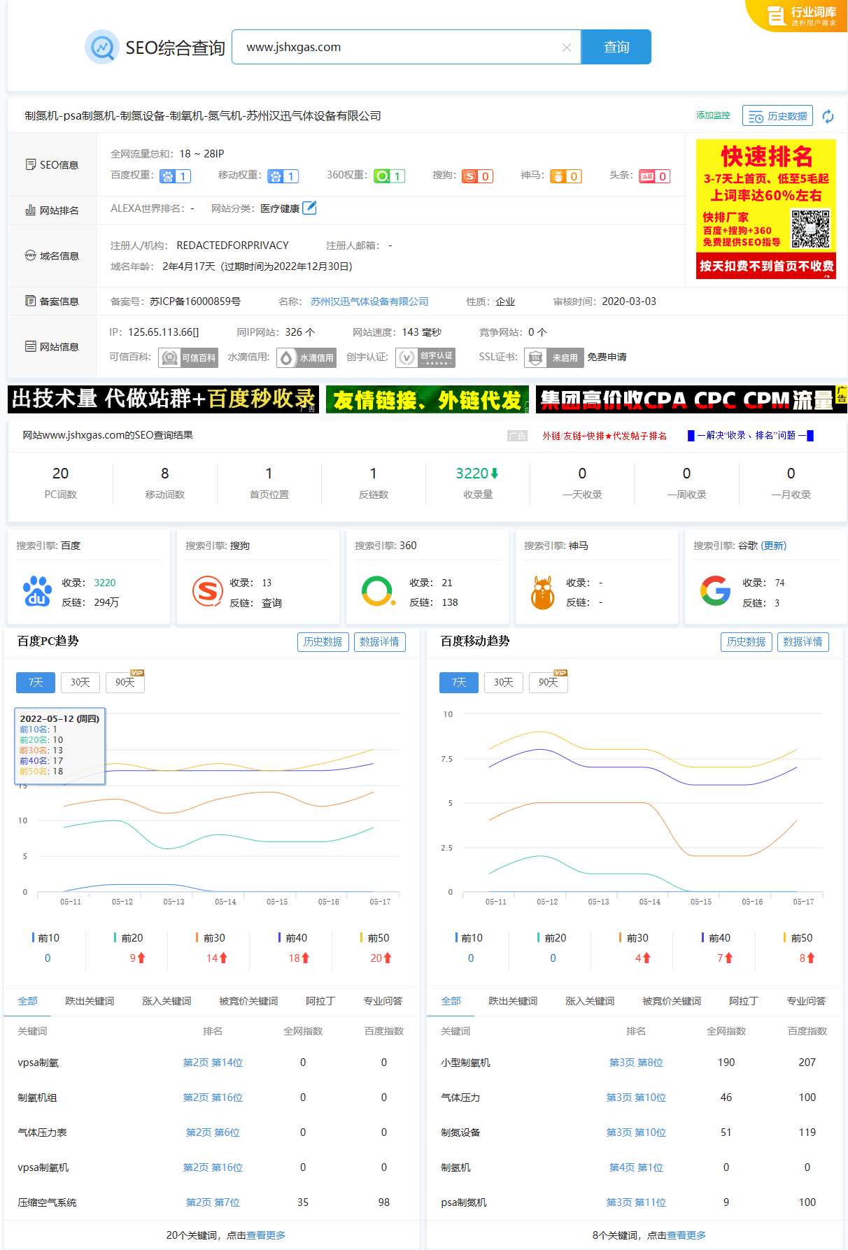Screen dimensions: 848x1250
Task: Click 查看更多 under the 8个关键词 list
Action: point(686,1235)
